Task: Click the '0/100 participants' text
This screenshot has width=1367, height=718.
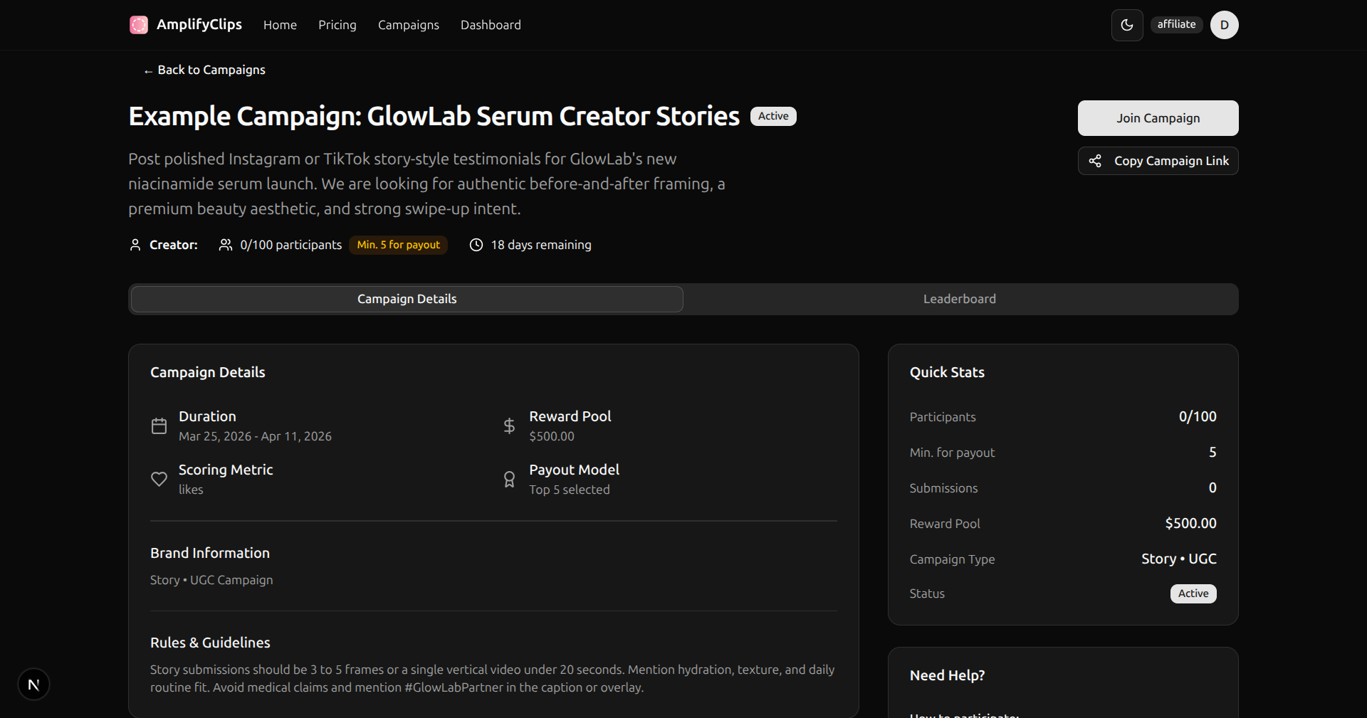Action: [291, 245]
